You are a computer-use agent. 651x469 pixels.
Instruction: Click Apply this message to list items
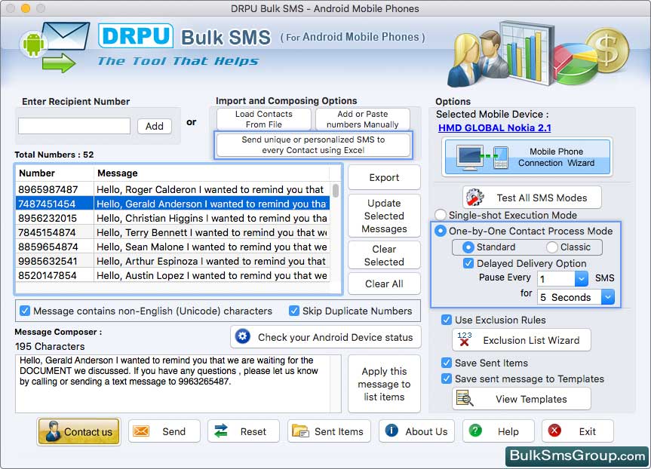(384, 384)
